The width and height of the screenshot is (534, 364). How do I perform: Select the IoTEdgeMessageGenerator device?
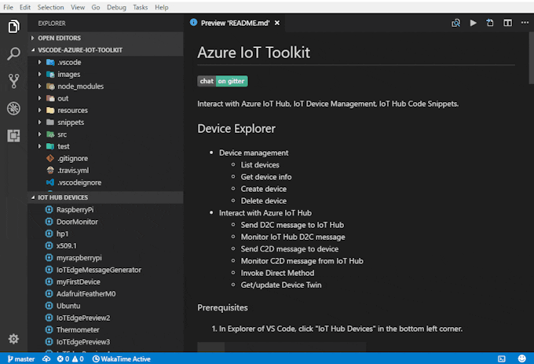click(x=105, y=270)
